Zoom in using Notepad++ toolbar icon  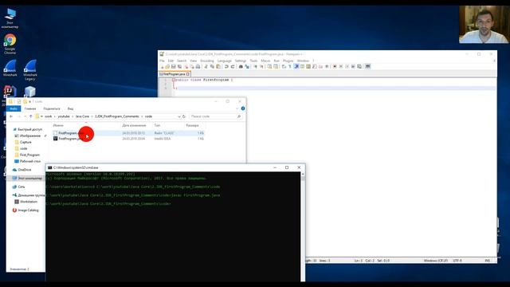pyautogui.click(x=255, y=66)
